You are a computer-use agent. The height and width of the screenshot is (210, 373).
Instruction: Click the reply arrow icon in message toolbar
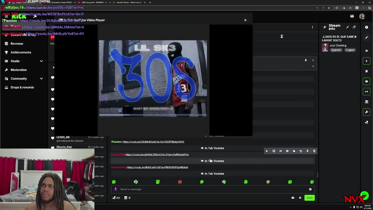301,151
